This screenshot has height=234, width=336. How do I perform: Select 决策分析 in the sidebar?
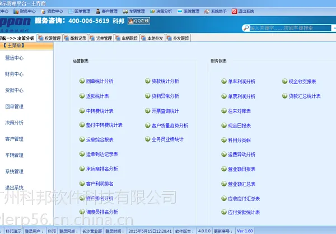coord(15,123)
